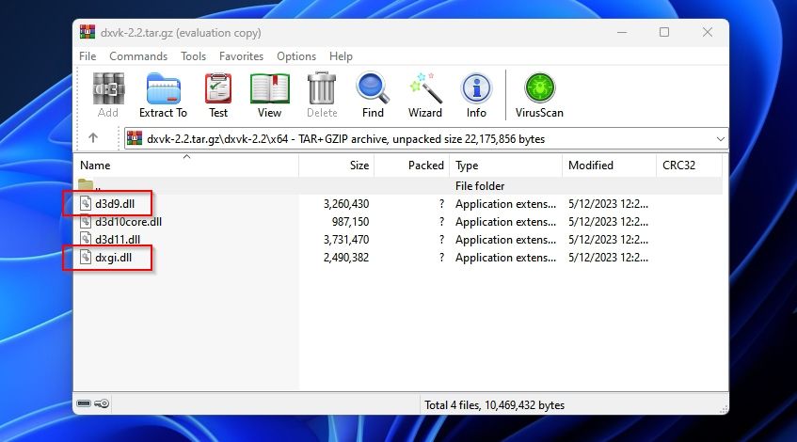Open the Commands menu
This screenshot has height=442, width=797.
click(x=138, y=56)
